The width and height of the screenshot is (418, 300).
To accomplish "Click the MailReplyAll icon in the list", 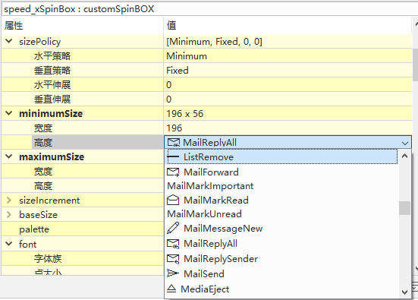I will tap(173, 244).
